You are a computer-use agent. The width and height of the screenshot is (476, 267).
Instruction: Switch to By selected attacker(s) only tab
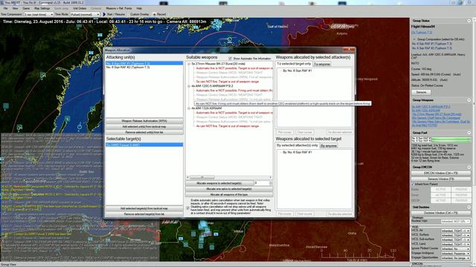point(297,145)
